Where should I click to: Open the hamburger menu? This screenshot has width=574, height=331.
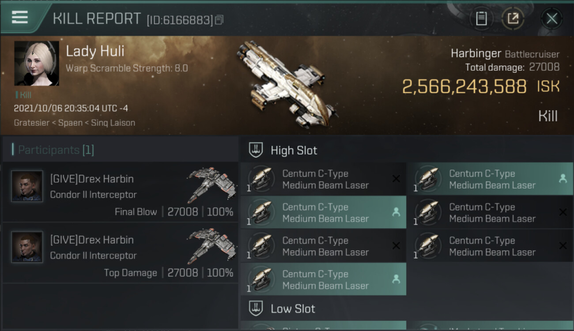coord(20,18)
